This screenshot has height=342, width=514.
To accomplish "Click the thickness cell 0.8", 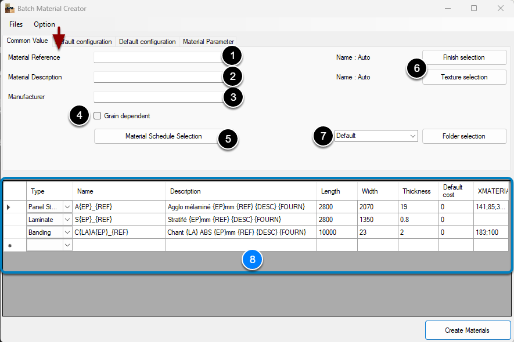I will pyautogui.click(x=418, y=220).
